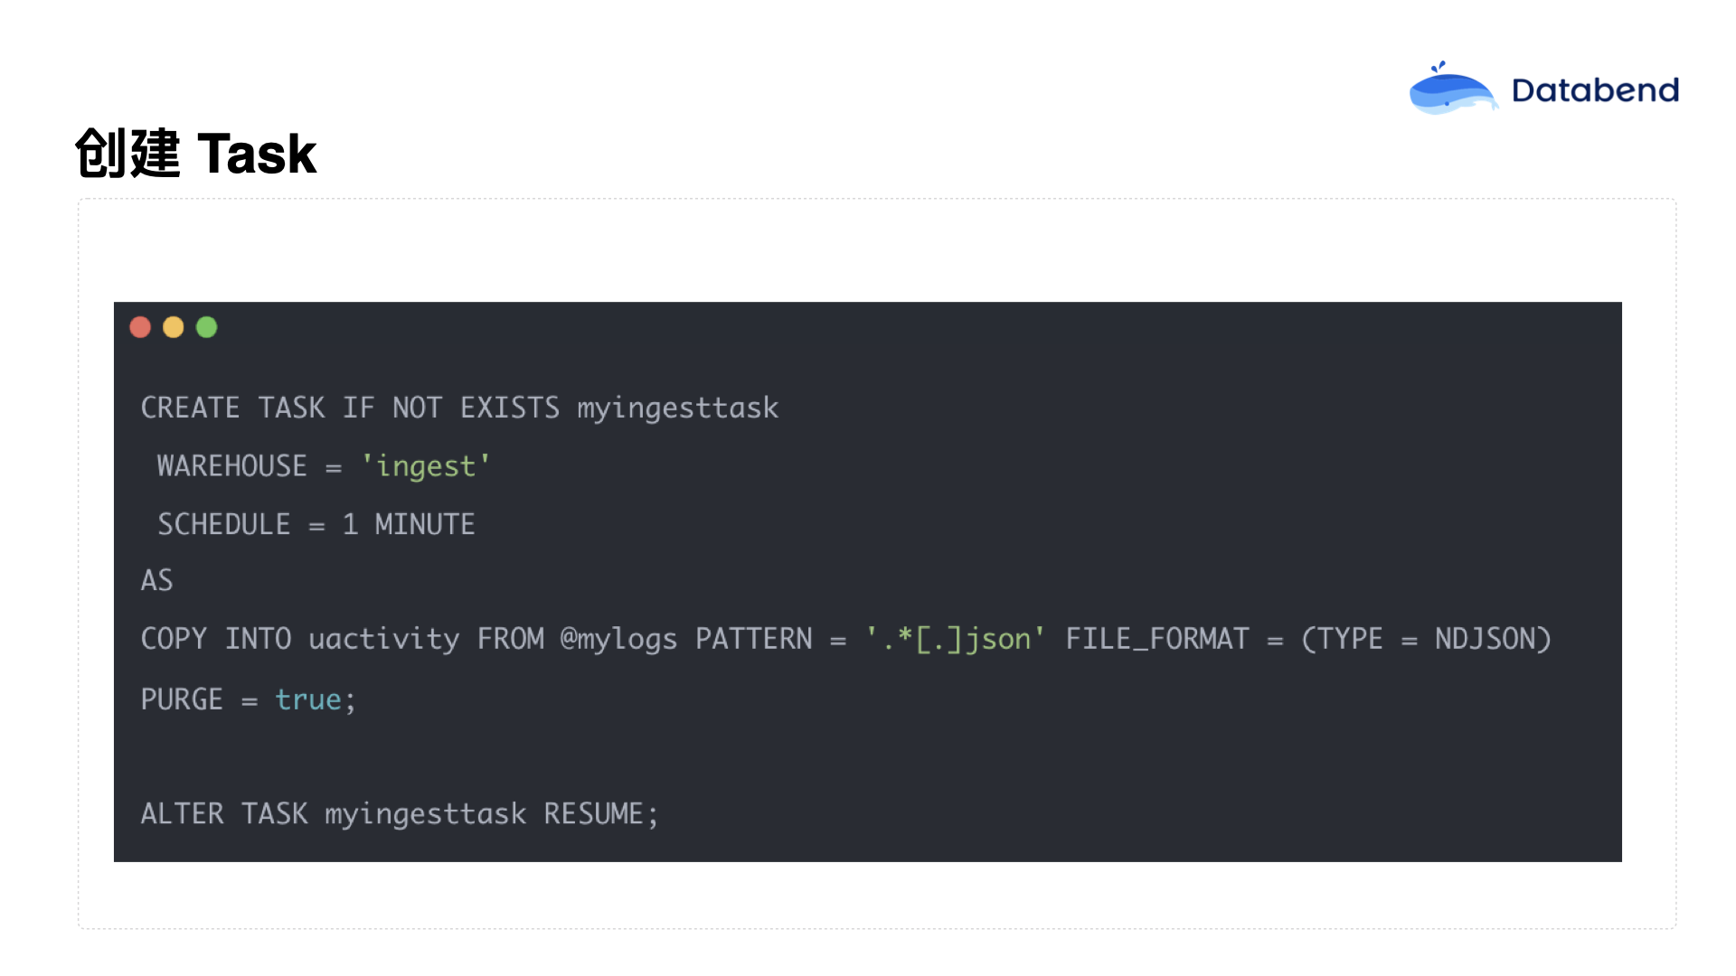This screenshot has height=976, width=1736.
Task: Click the 'myingesttask' name in CREATE TASK line
Action: pyautogui.click(x=678, y=408)
